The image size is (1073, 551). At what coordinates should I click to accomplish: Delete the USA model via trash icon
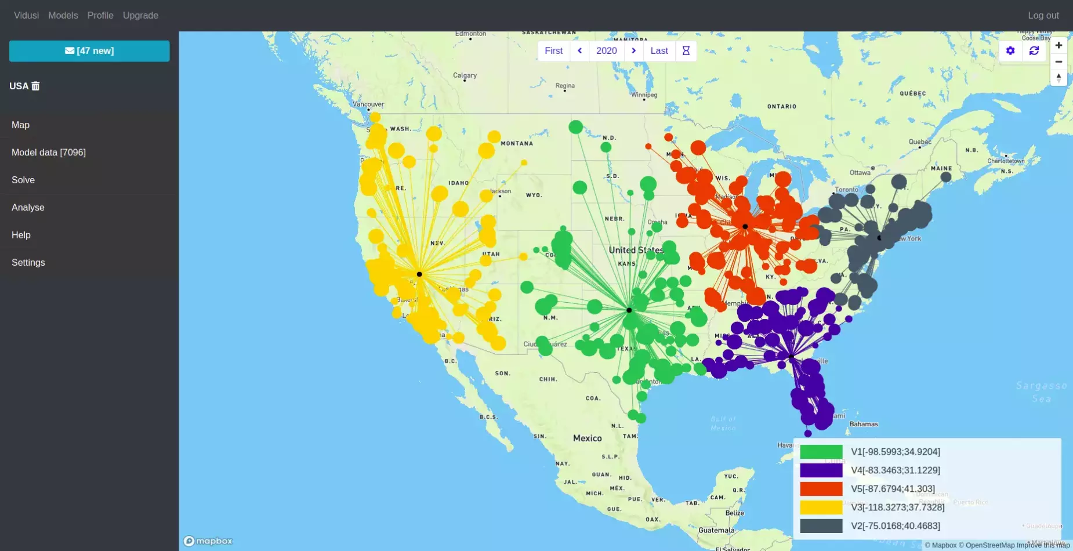click(x=35, y=86)
